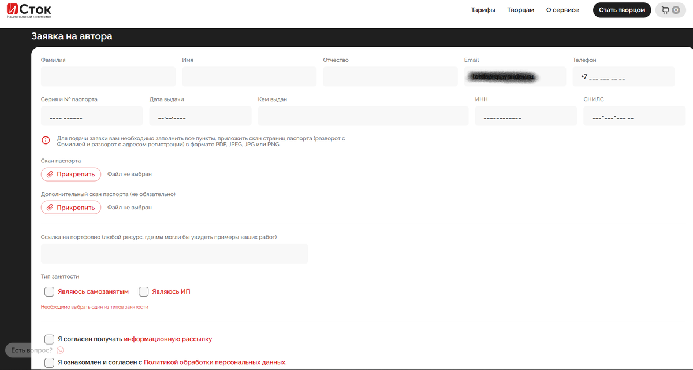
Task: Open the Творцам menu item
Action: [x=521, y=10]
